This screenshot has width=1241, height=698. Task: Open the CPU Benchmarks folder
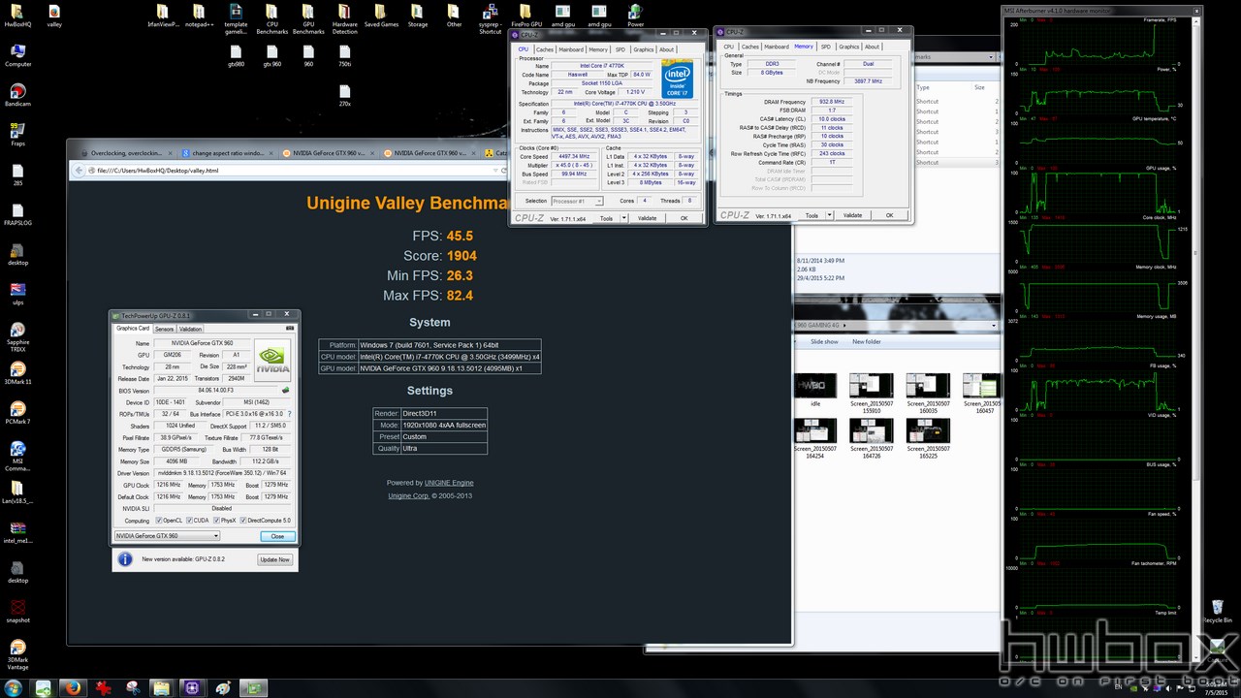[x=271, y=17]
